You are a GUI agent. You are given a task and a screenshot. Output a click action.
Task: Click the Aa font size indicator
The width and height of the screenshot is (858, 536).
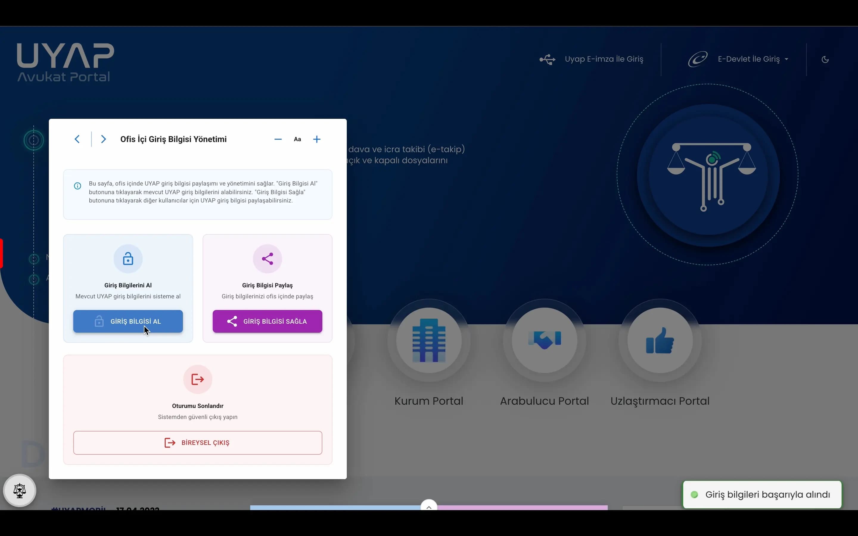point(297,139)
